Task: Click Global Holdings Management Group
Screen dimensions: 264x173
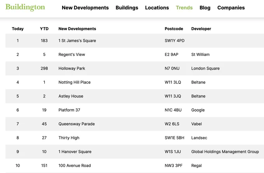Action: (225, 152)
